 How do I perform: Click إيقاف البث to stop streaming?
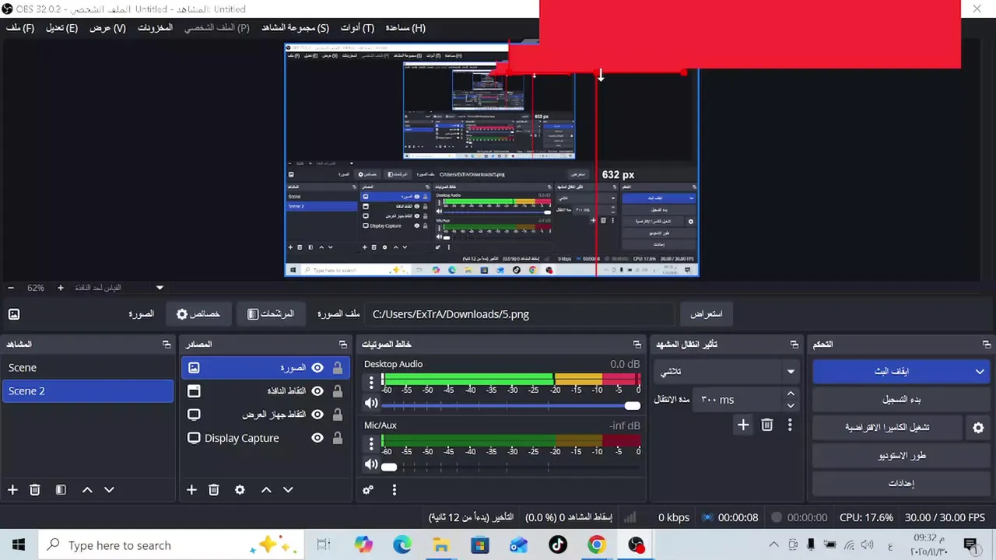[891, 372]
